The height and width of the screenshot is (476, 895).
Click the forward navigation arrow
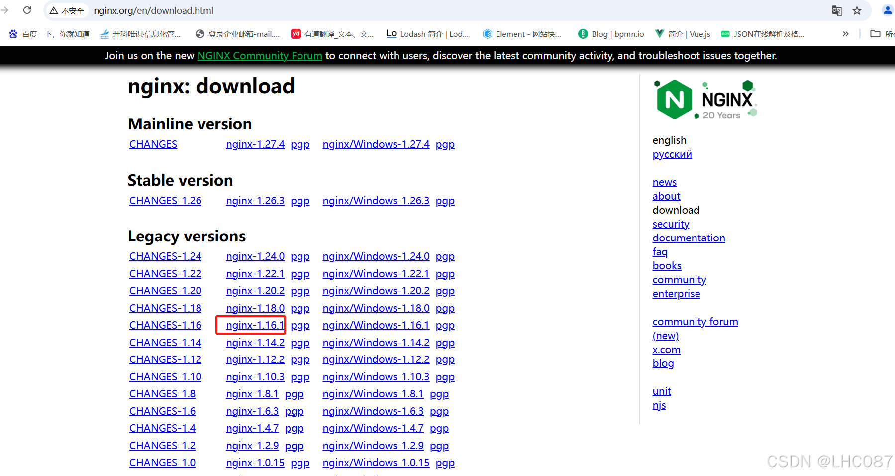tap(5, 10)
